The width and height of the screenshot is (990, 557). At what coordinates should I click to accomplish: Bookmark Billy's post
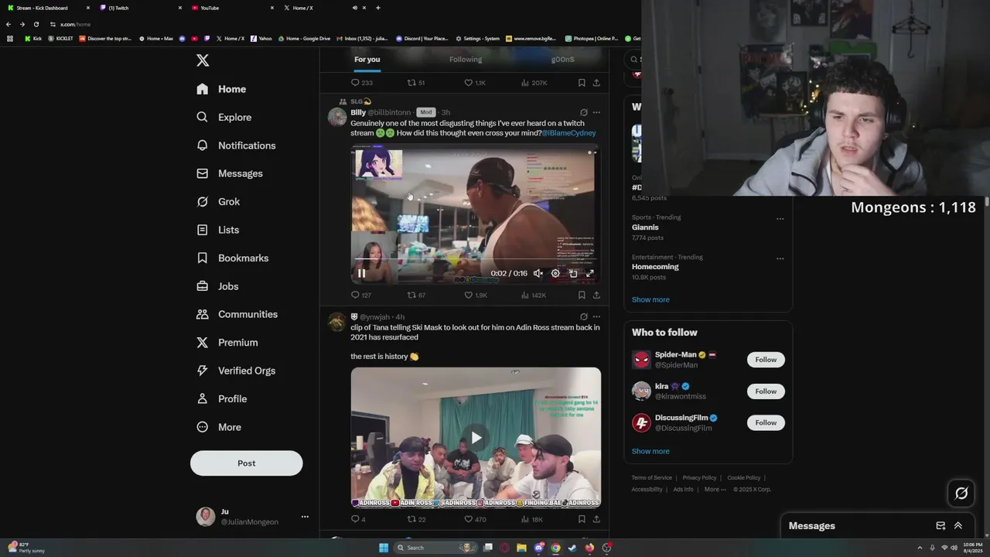coord(582,295)
